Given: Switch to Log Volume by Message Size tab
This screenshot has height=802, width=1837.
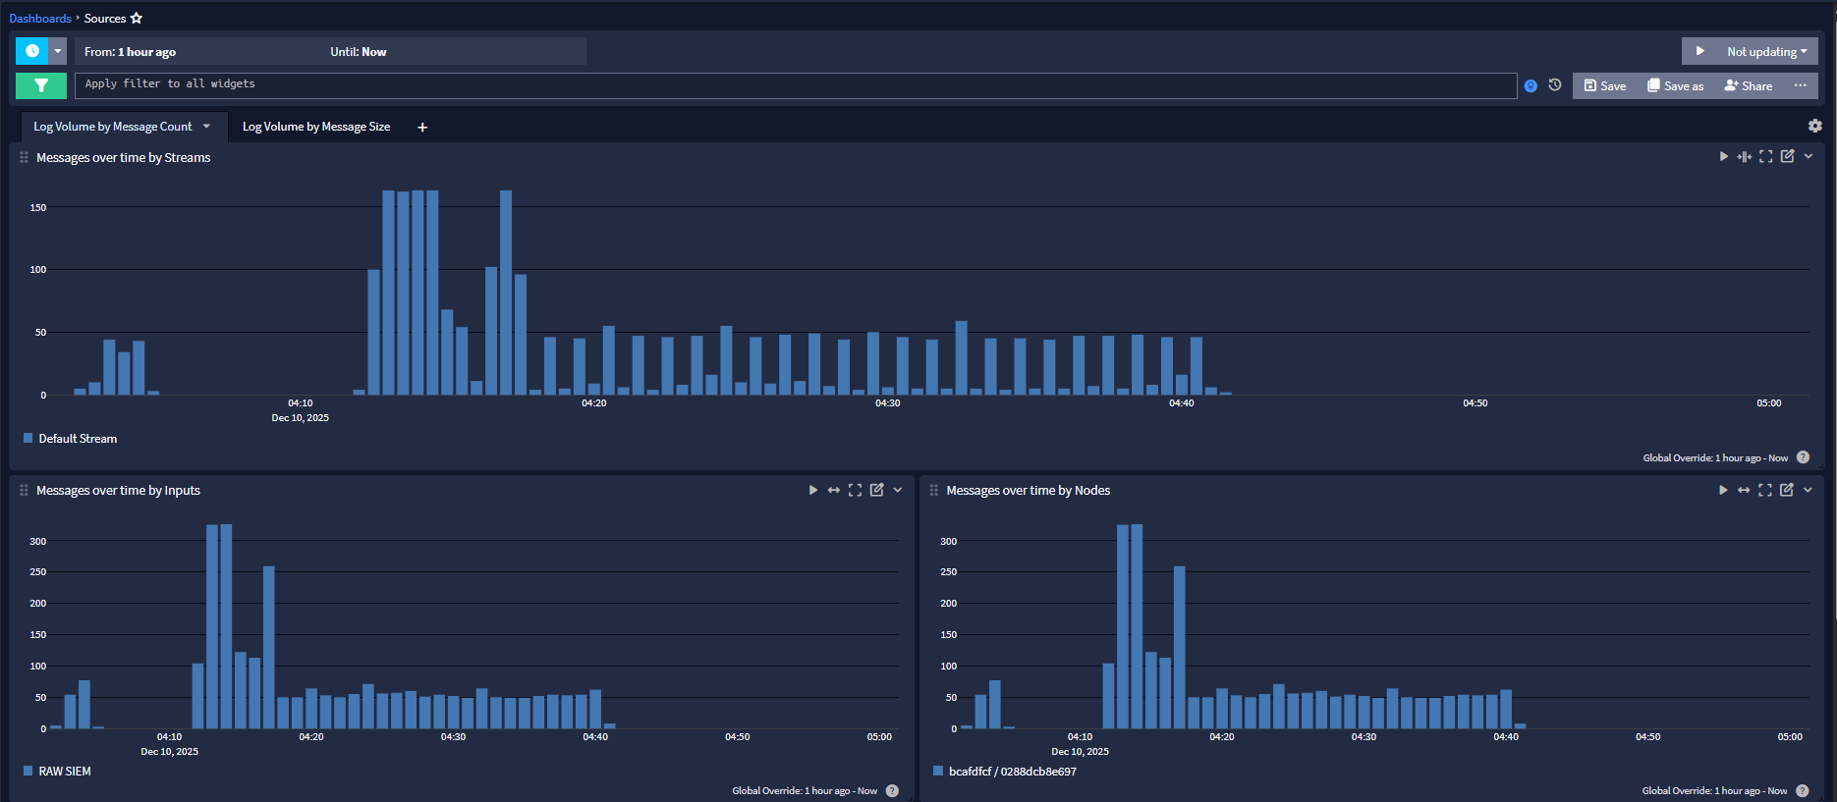Looking at the screenshot, I should tap(316, 127).
